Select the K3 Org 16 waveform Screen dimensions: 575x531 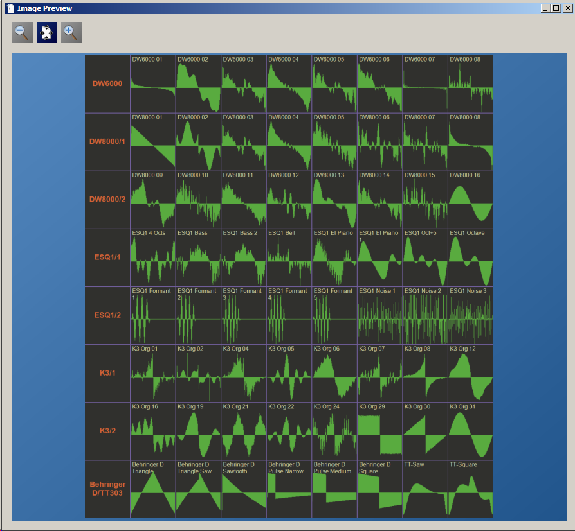153,431
